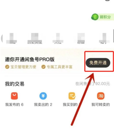This screenshot has height=138, width=114.
Task: Tap the 免费开通 button
Action: coord(98,63)
